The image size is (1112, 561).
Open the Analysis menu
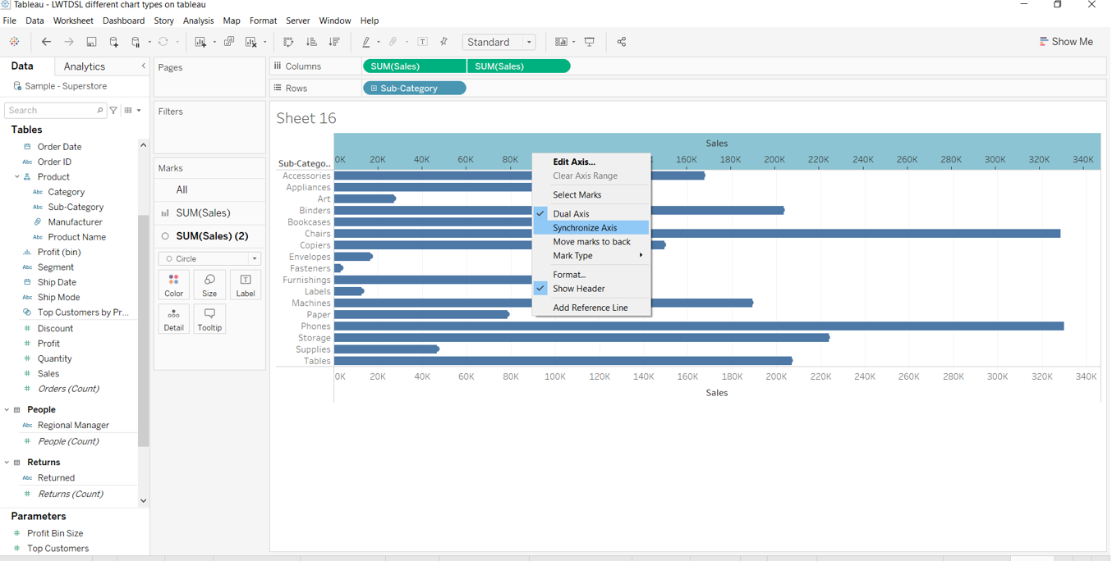click(198, 21)
